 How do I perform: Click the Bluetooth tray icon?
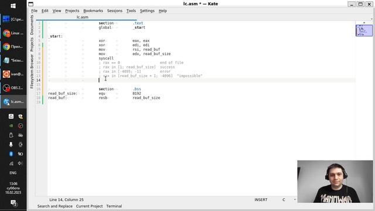pos(11,154)
